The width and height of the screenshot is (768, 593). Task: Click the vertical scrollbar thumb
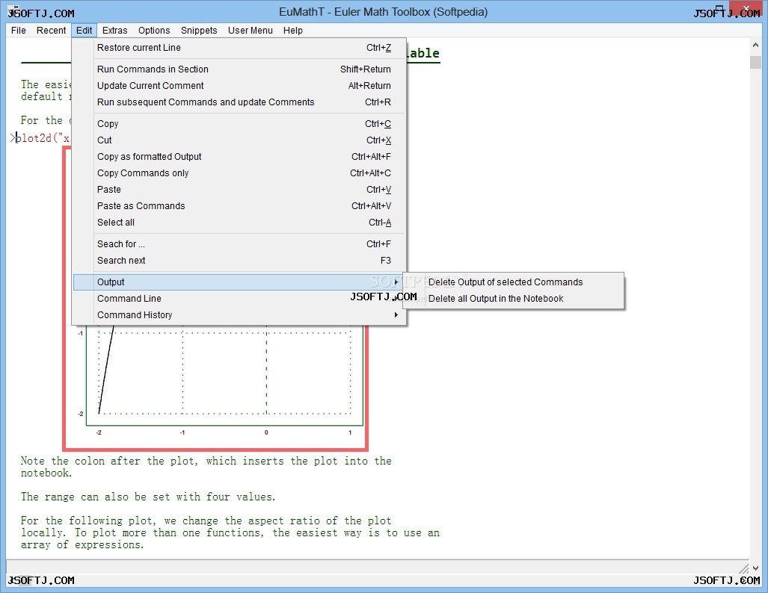click(x=755, y=62)
